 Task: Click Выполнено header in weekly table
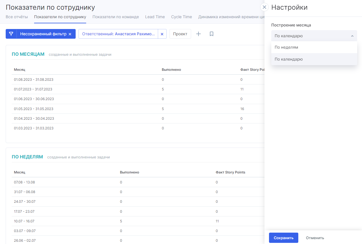(129, 172)
